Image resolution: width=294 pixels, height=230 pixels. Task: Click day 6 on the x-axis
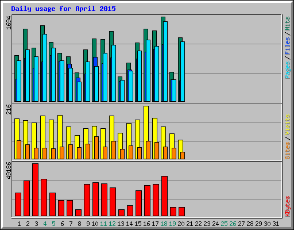[x=62, y=224]
